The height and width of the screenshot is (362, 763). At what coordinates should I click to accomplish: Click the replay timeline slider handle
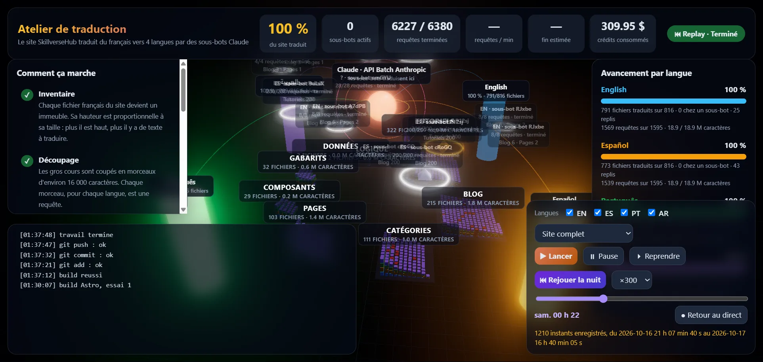pos(603,299)
